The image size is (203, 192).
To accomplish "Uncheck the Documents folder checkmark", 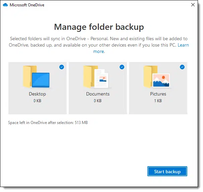I will click(x=122, y=67).
